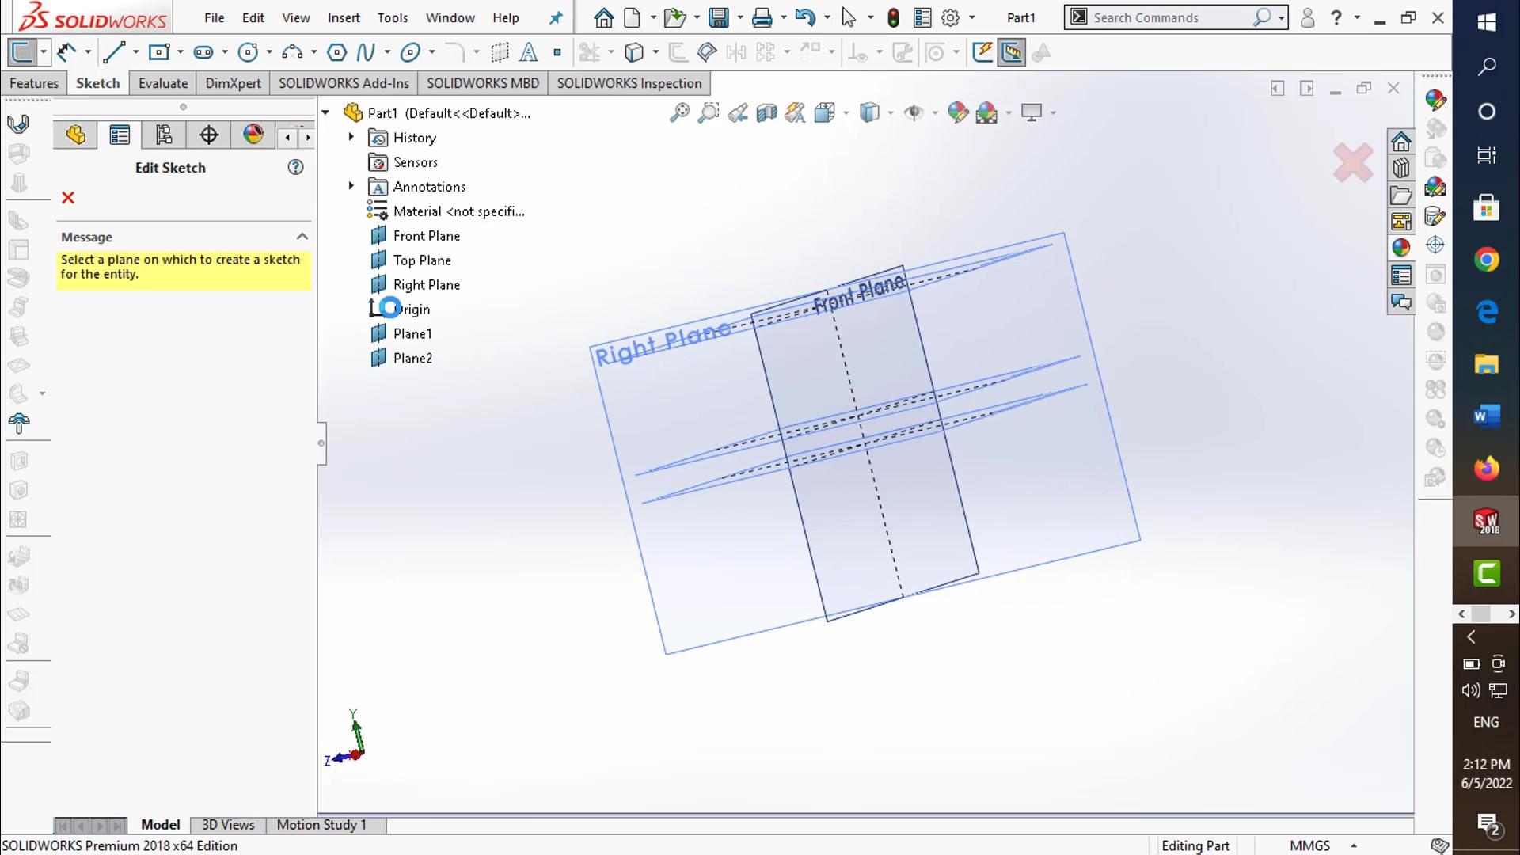
Task: Open the PropertyManager tab icon
Action: (x=120, y=135)
